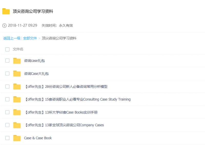Screen dimensions: 205x152
Task: Select checkbox for Company Cases folder
Action: point(7,125)
